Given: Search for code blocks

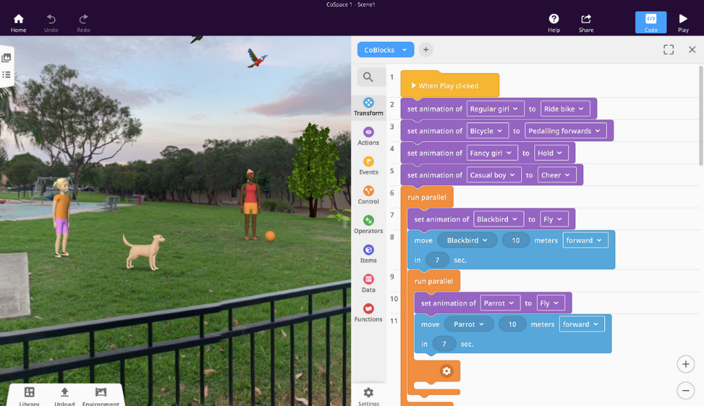Looking at the screenshot, I should click(x=368, y=77).
